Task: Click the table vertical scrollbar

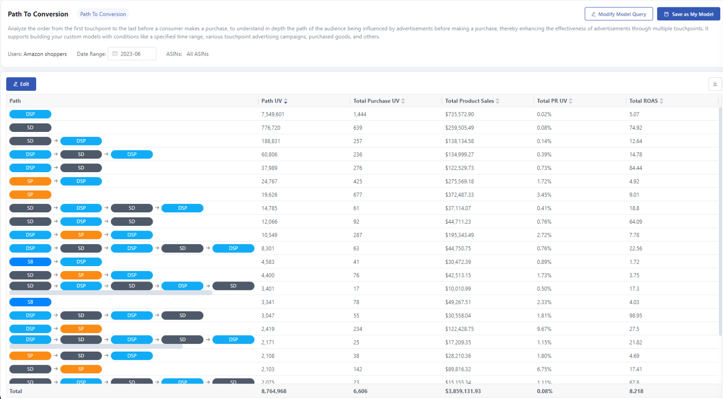Action: pos(720,221)
